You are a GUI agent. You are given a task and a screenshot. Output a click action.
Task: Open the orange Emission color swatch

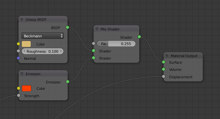(26, 88)
